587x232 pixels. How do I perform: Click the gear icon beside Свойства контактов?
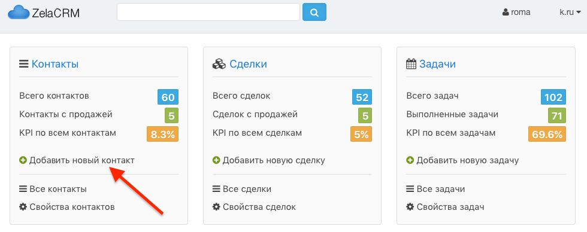tap(23, 207)
